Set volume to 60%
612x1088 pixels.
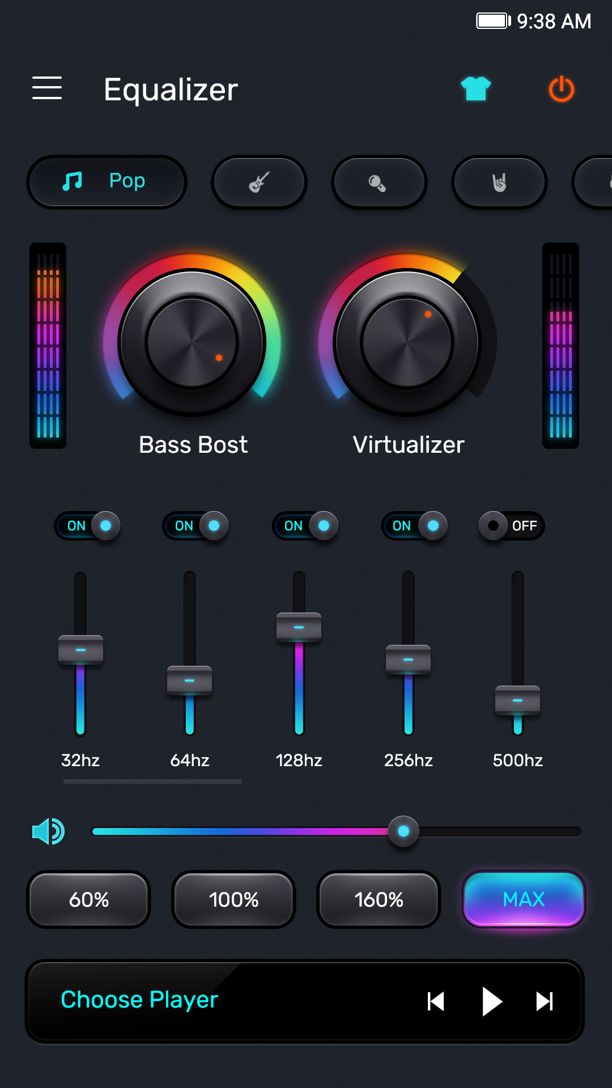click(88, 899)
